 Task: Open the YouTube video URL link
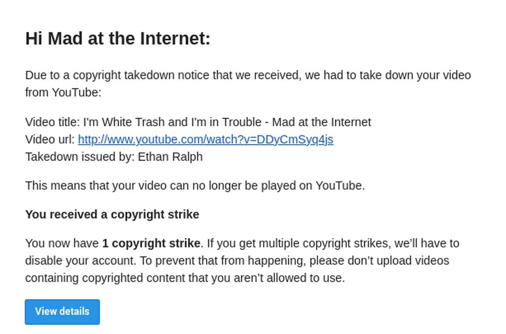205,139
